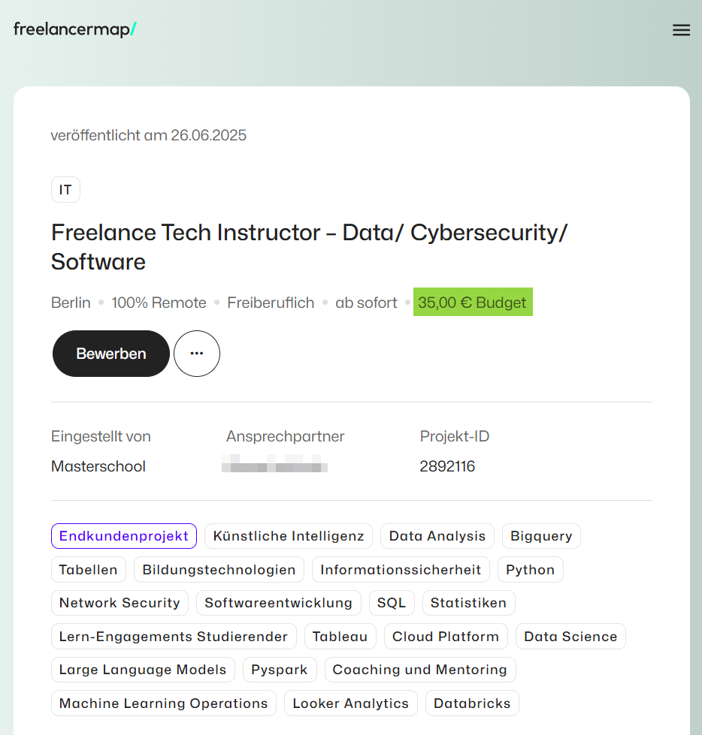Viewport: 702px width, 735px height.
Task: Click the freelancermap logo
Action: pos(75,29)
